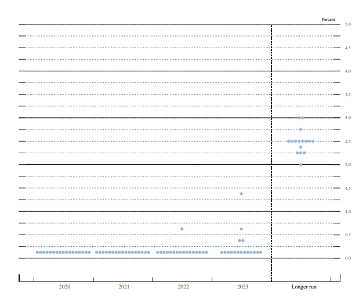Click the 4.5 y-axis value
This screenshot has height=303, width=359.
[x=348, y=48]
